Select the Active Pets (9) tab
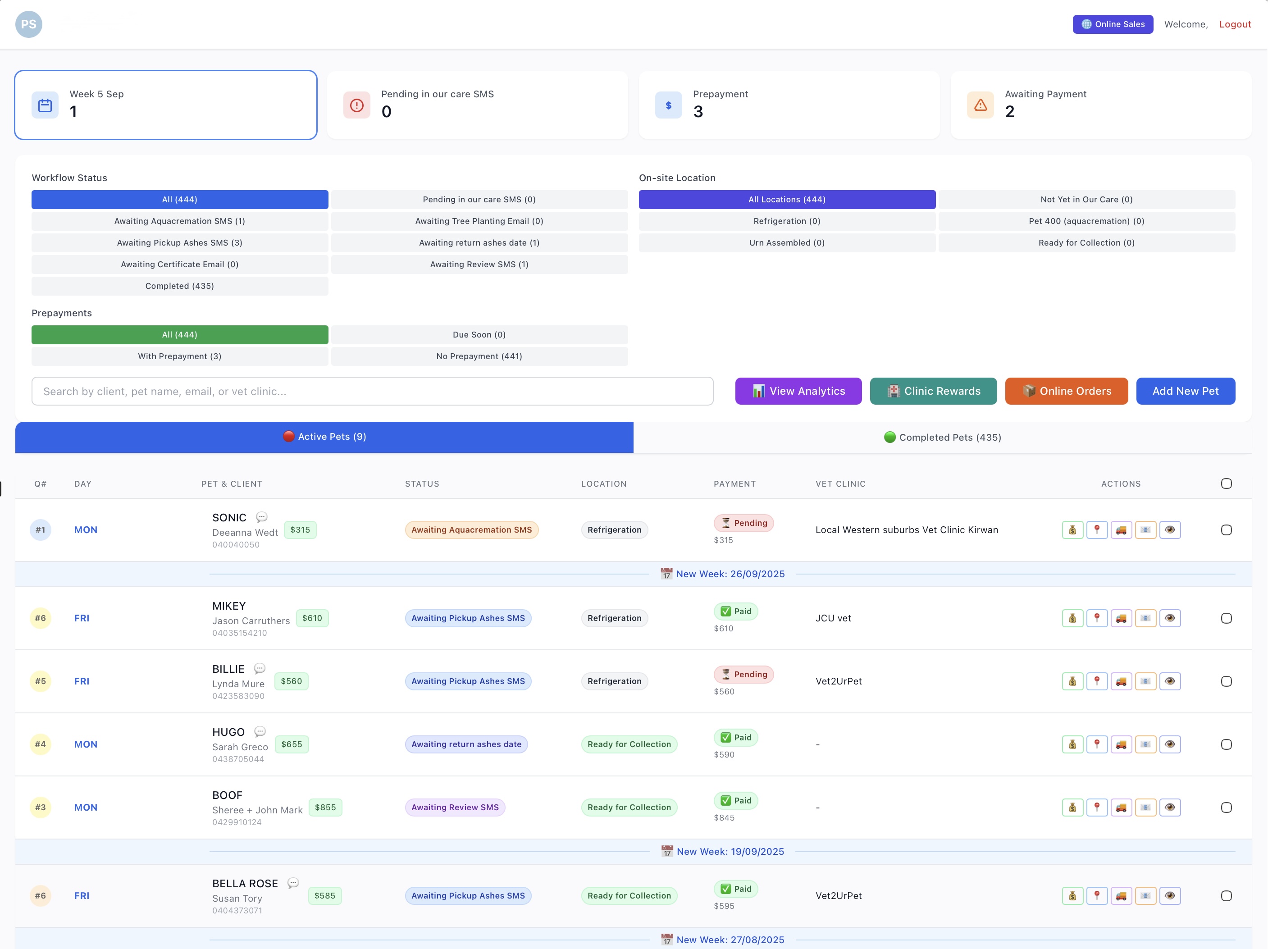 coord(324,437)
